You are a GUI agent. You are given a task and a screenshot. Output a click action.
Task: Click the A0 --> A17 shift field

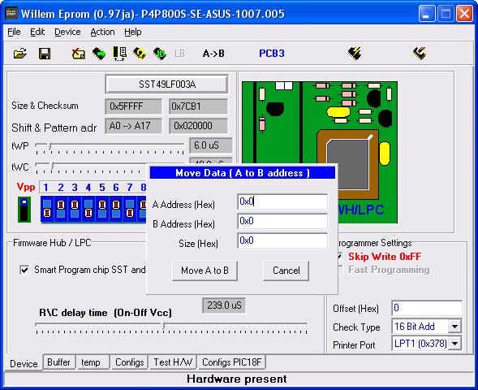[133, 126]
